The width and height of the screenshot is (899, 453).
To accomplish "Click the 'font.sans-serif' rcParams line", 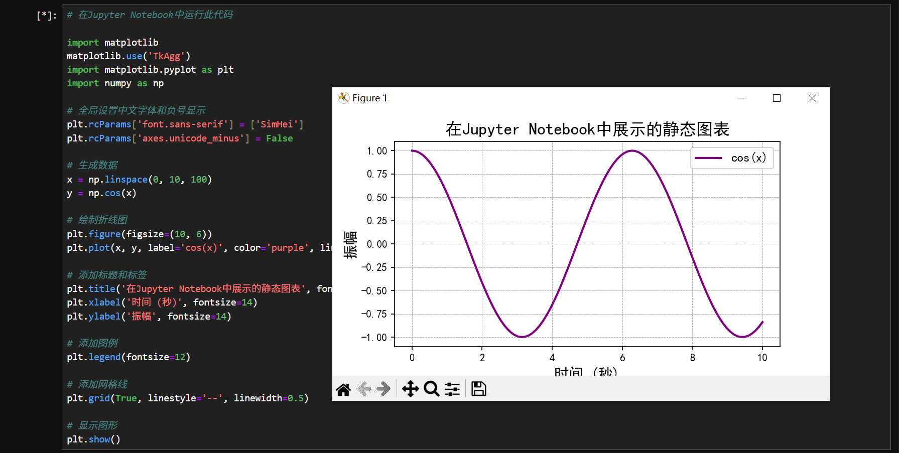I will [185, 124].
